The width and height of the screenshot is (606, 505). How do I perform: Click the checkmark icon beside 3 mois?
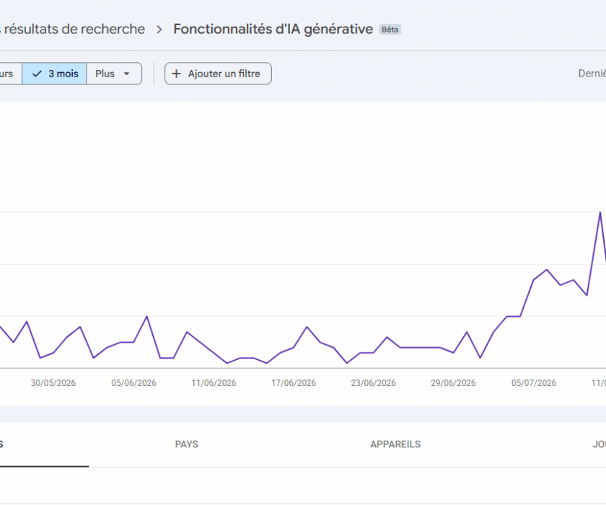(x=37, y=74)
